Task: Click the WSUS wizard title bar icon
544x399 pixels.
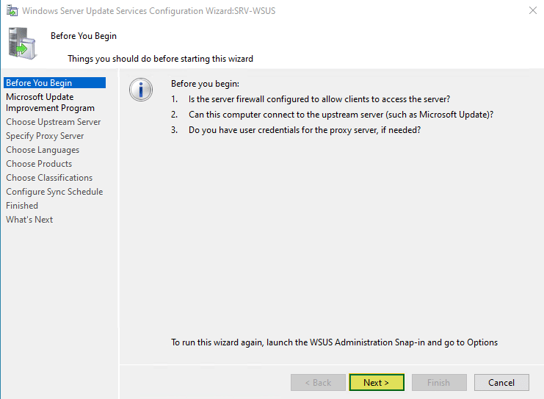Action: [x=12, y=11]
